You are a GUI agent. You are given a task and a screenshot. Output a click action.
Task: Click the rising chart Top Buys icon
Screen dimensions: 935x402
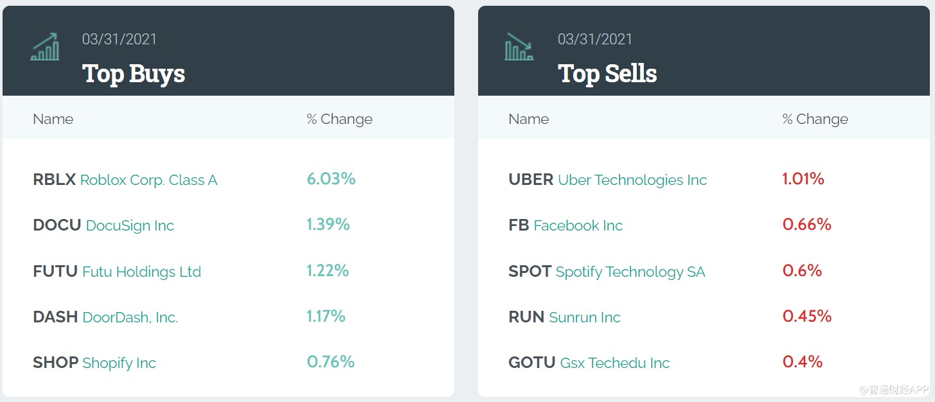(45, 47)
